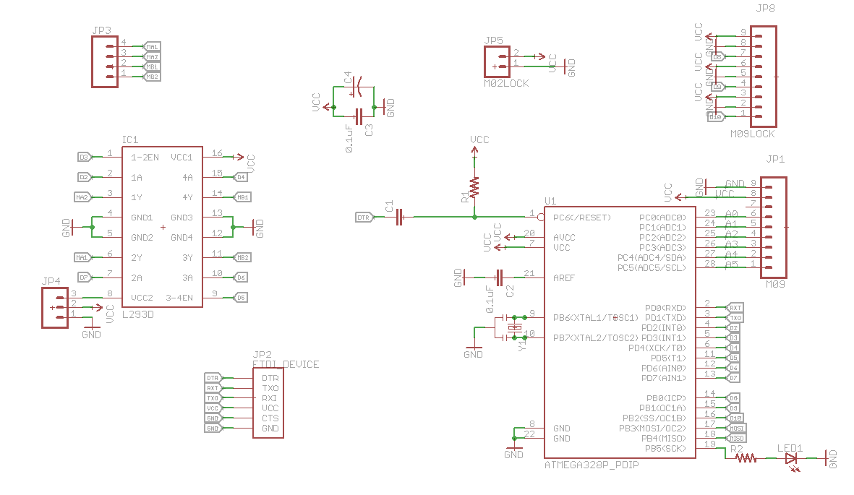Click the L293D IC1 chip body
This screenshot has height=495, width=854.
(x=162, y=227)
